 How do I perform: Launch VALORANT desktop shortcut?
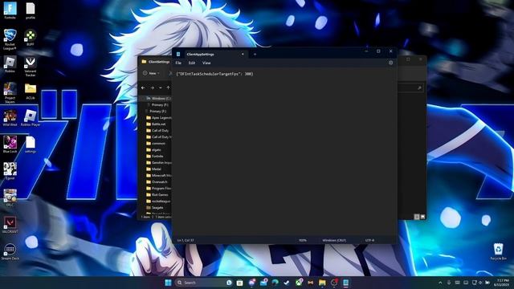coord(10,225)
